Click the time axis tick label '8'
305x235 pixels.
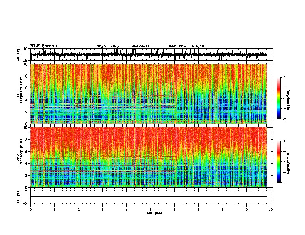223,210
